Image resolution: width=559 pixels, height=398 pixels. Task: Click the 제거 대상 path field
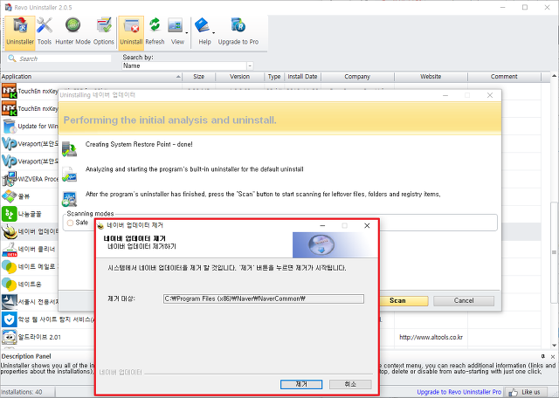click(x=264, y=298)
